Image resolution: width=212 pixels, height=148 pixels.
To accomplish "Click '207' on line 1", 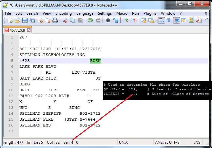I will (x=23, y=37).
